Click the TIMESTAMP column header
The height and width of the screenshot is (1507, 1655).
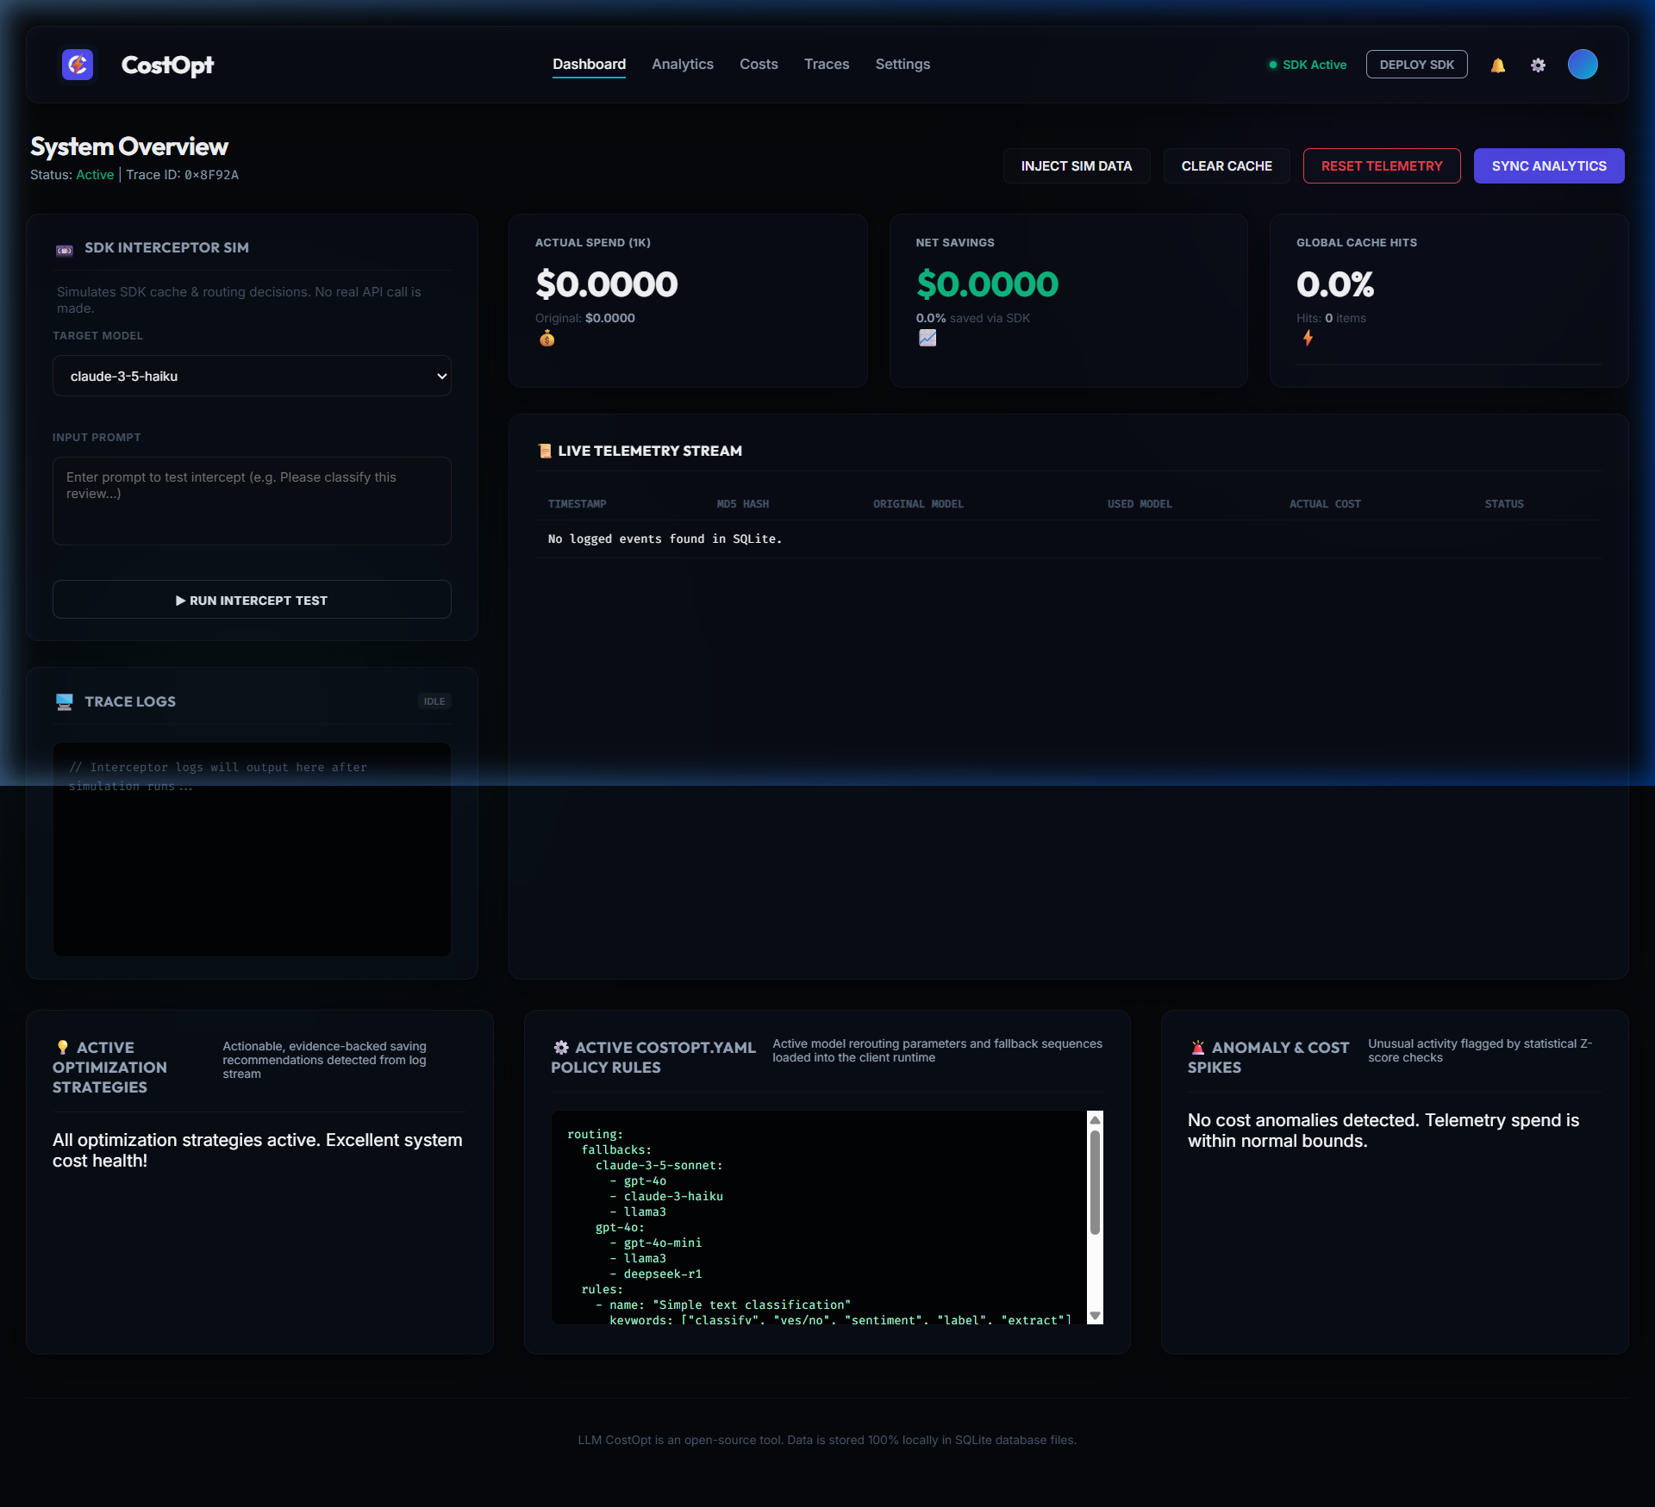pyautogui.click(x=578, y=504)
